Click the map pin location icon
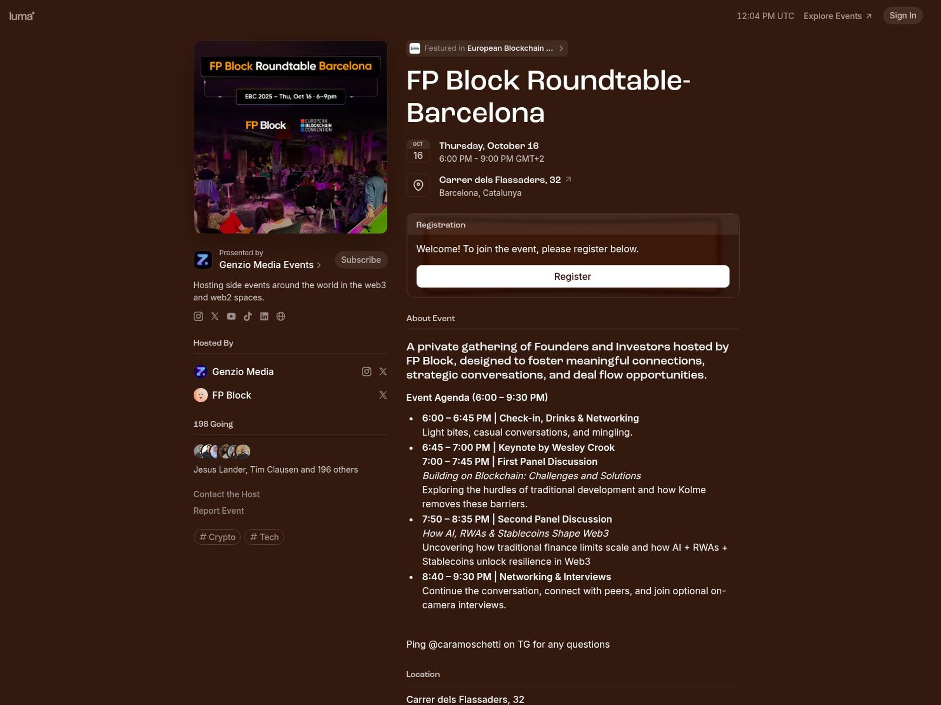This screenshot has height=705, width=941. [418, 186]
